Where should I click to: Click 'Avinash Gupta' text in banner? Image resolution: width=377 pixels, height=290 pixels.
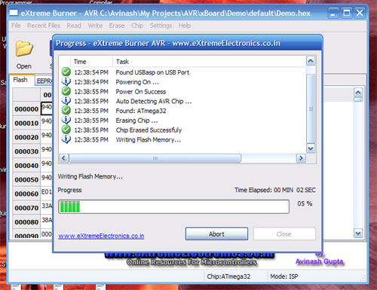(x=319, y=261)
